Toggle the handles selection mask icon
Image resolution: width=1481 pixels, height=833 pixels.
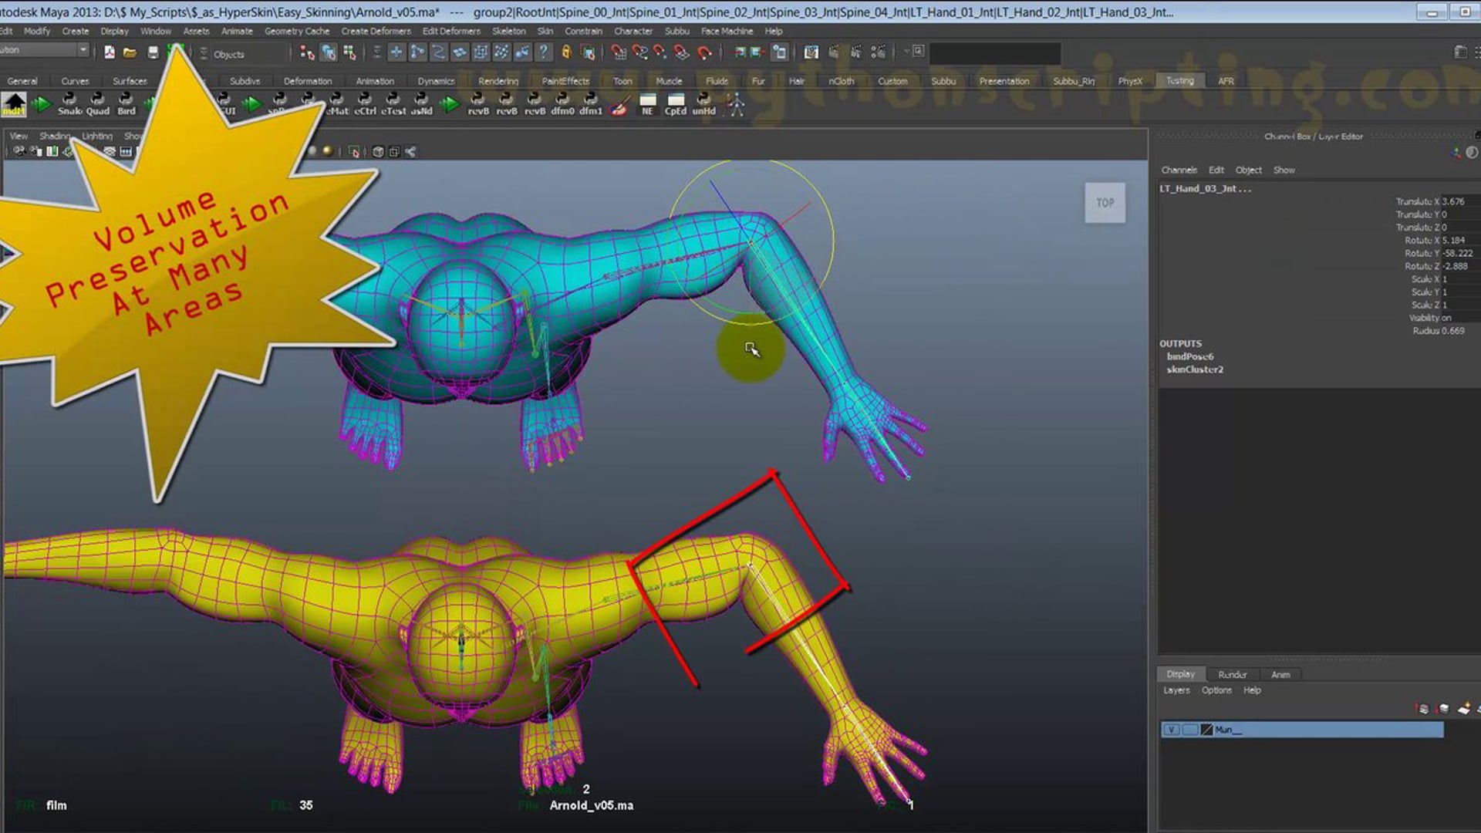click(x=396, y=52)
